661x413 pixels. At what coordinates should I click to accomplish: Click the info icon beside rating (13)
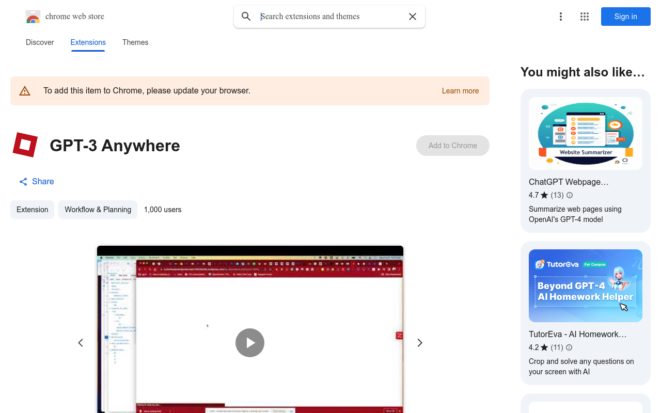point(570,195)
